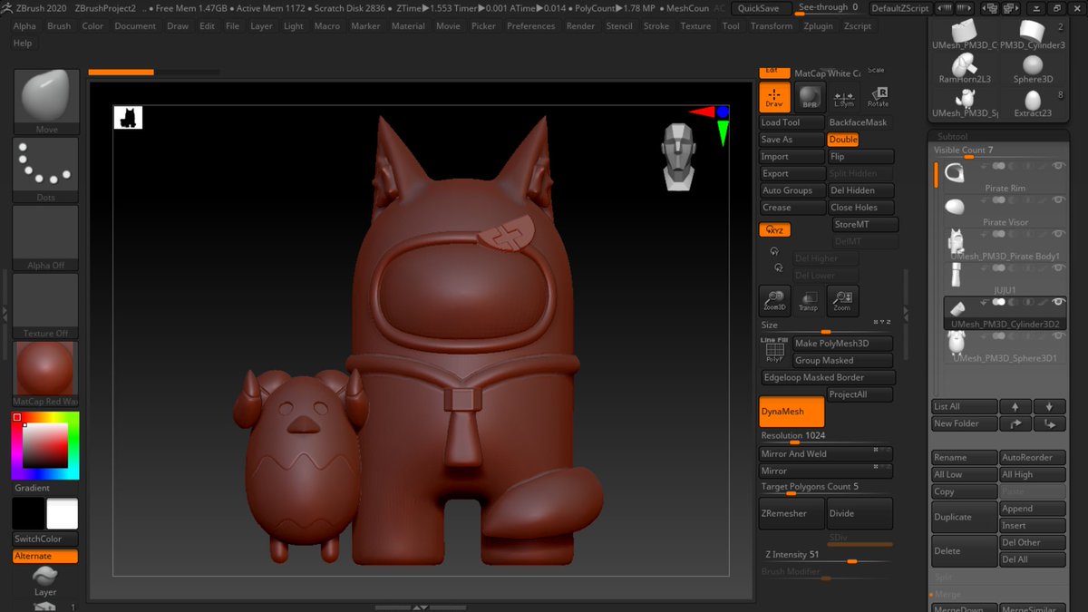This screenshot has width=1088, height=612.
Task: Hide the Pirate Visor subtool with eye icon
Action: point(1058,199)
